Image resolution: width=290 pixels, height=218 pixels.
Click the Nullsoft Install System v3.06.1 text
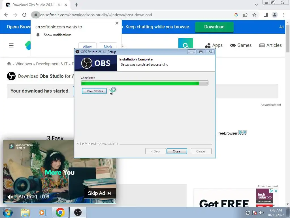pos(97,144)
